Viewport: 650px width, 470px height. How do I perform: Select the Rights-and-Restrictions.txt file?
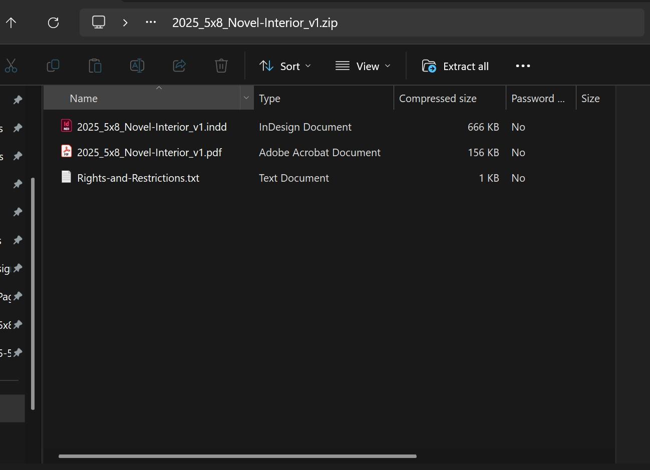pos(138,178)
